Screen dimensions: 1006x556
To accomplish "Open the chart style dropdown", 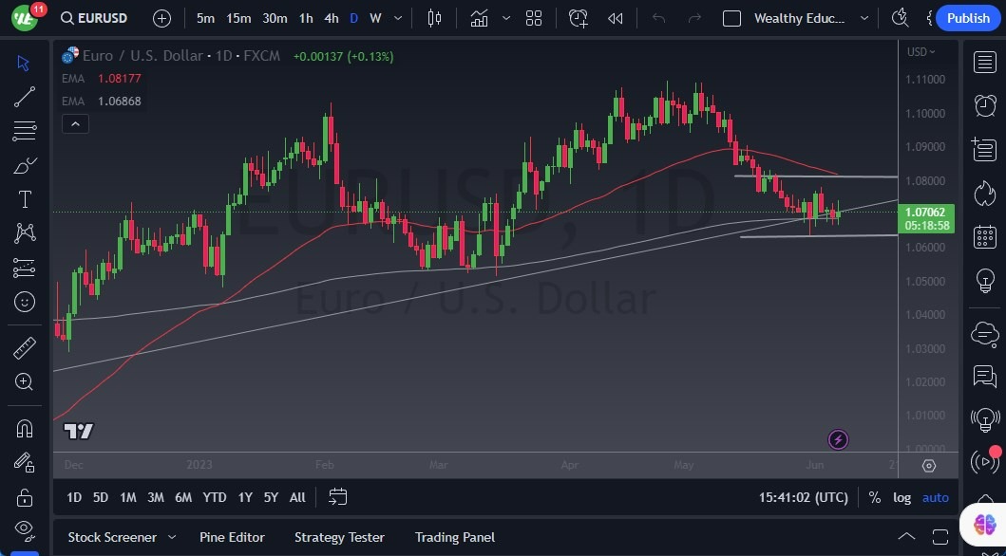I will coord(479,17).
